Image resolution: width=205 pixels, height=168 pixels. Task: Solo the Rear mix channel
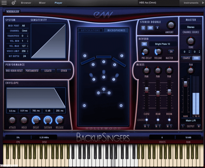click(x=160, y=126)
